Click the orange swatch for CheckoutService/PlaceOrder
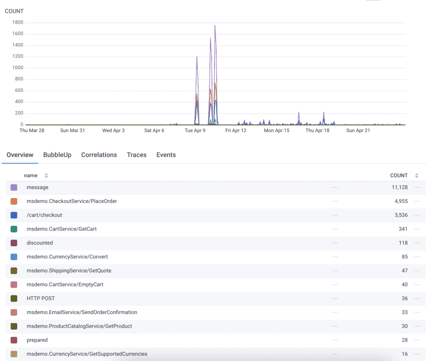 pos(14,201)
